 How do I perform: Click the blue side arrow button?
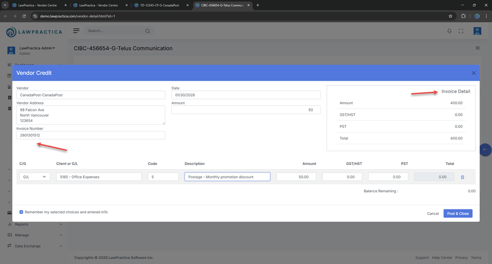(485, 149)
